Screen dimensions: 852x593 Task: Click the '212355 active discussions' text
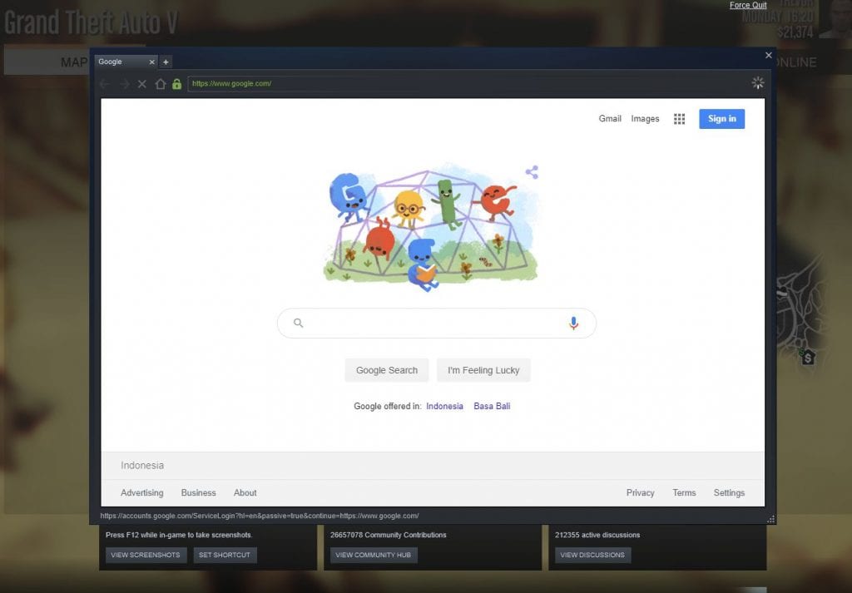click(x=597, y=535)
